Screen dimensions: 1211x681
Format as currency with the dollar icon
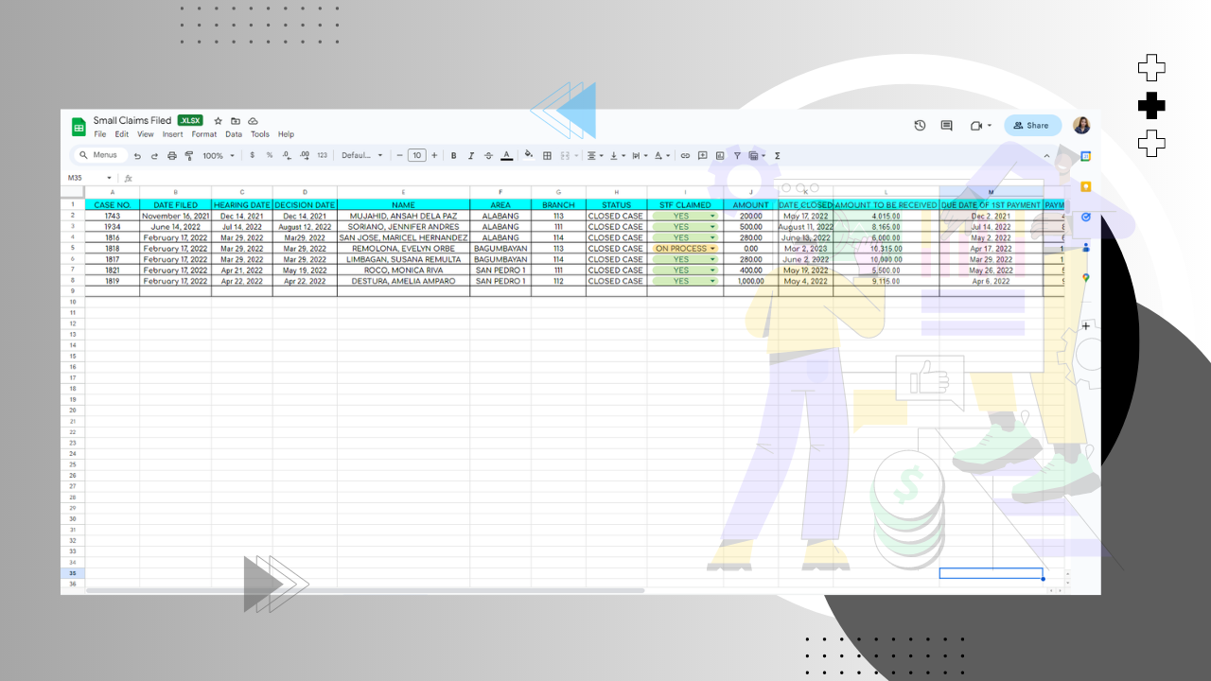253,155
